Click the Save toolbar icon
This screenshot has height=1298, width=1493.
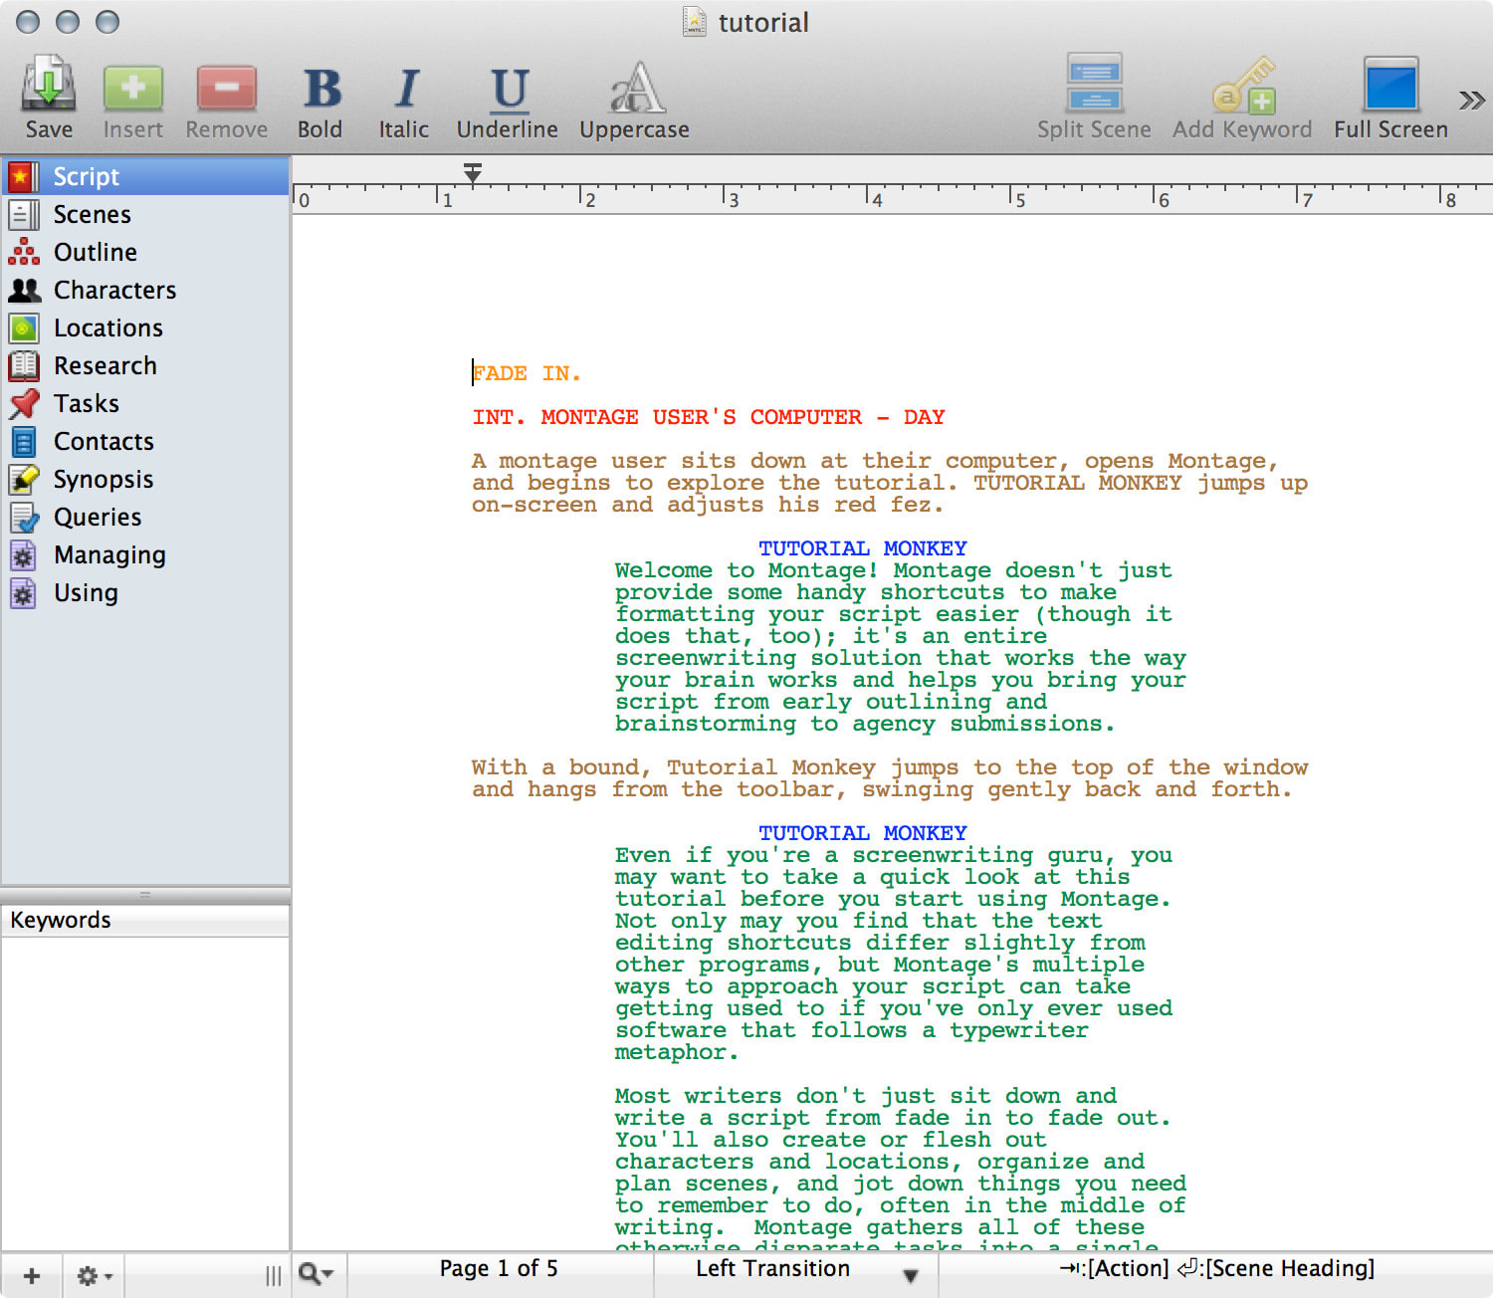(48, 88)
